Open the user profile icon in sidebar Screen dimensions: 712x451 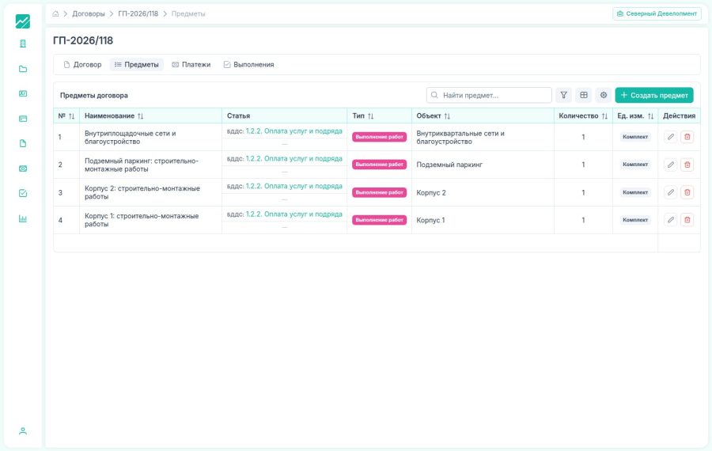tap(23, 430)
